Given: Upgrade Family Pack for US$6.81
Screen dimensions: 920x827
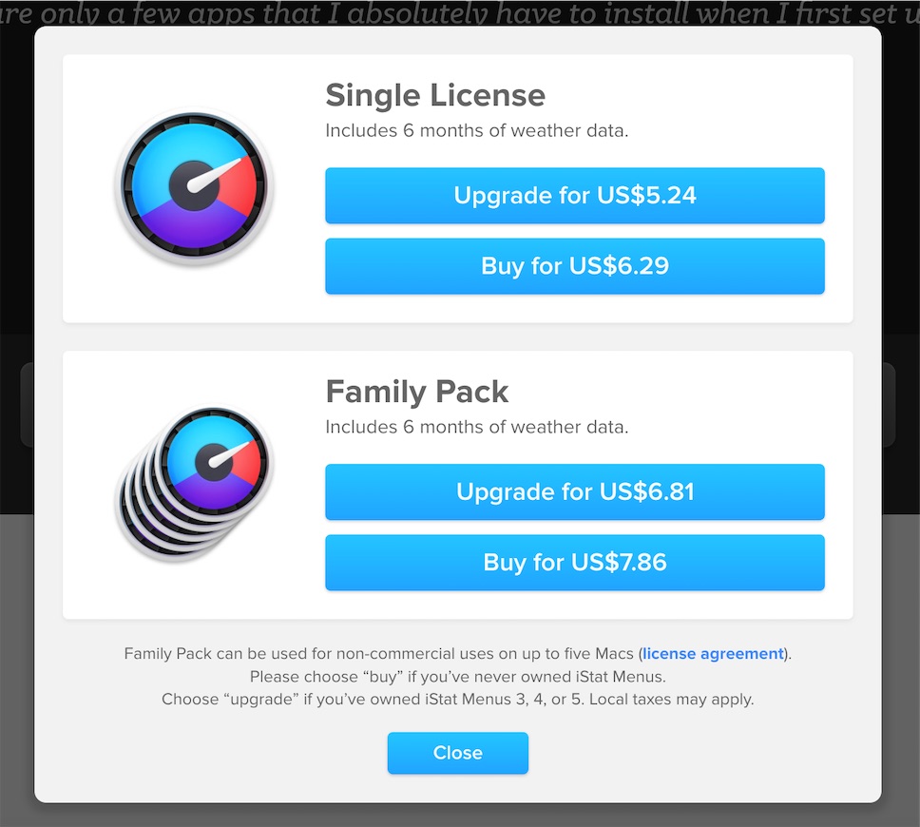Looking at the screenshot, I should (x=575, y=491).
